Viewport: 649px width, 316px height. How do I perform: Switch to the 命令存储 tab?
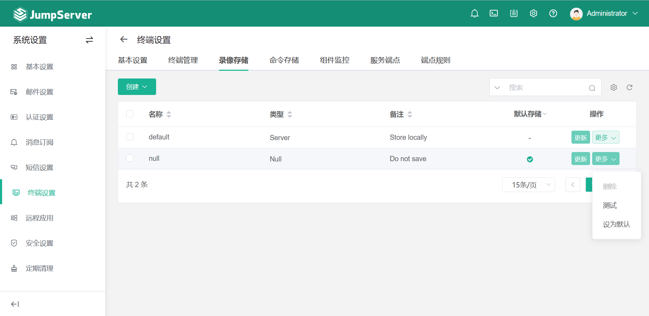click(284, 60)
